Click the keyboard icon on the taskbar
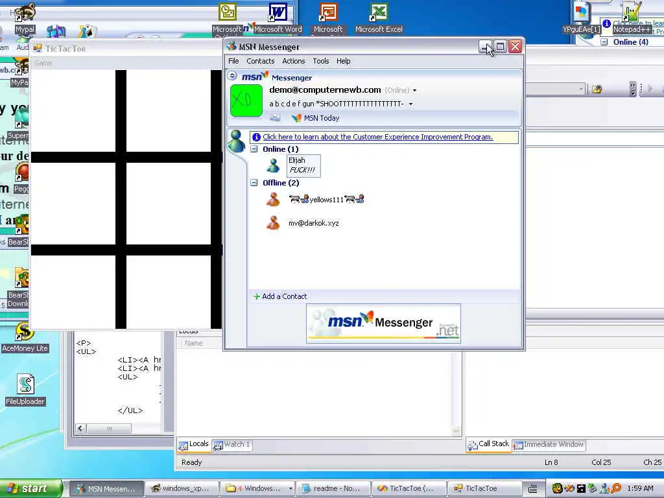 pyautogui.click(x=533, y=489)
